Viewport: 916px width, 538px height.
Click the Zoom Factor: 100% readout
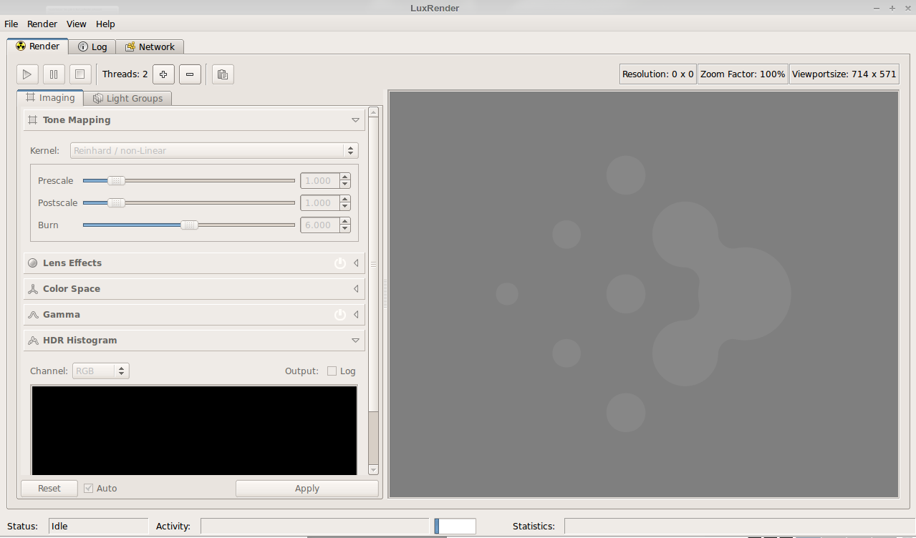point(743,74)
